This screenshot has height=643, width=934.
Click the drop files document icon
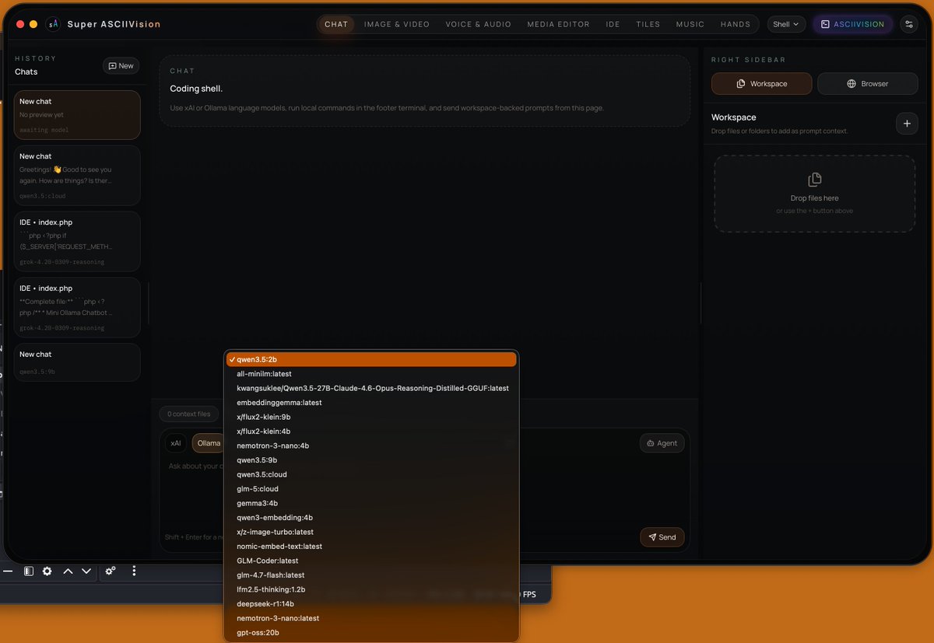click(815, 180)
